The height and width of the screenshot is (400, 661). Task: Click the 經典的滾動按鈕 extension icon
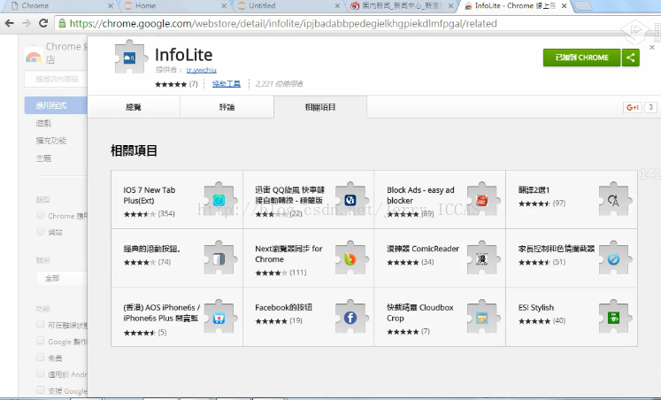pos(219,258)
